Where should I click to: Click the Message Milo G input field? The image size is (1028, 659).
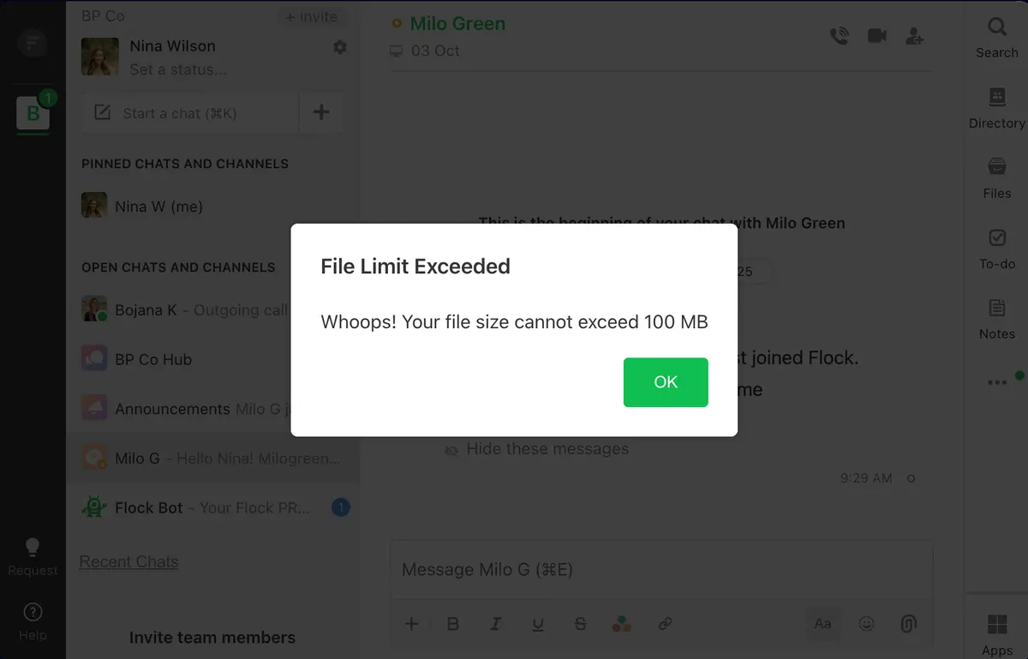600,569
